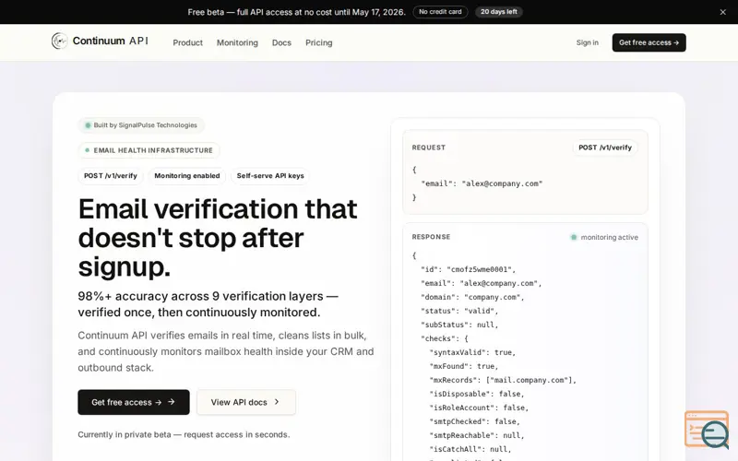The width and height of the screenshot is (738, 461).
Task: Click the "alex@company.com" request line
Action: click(482, 183)
